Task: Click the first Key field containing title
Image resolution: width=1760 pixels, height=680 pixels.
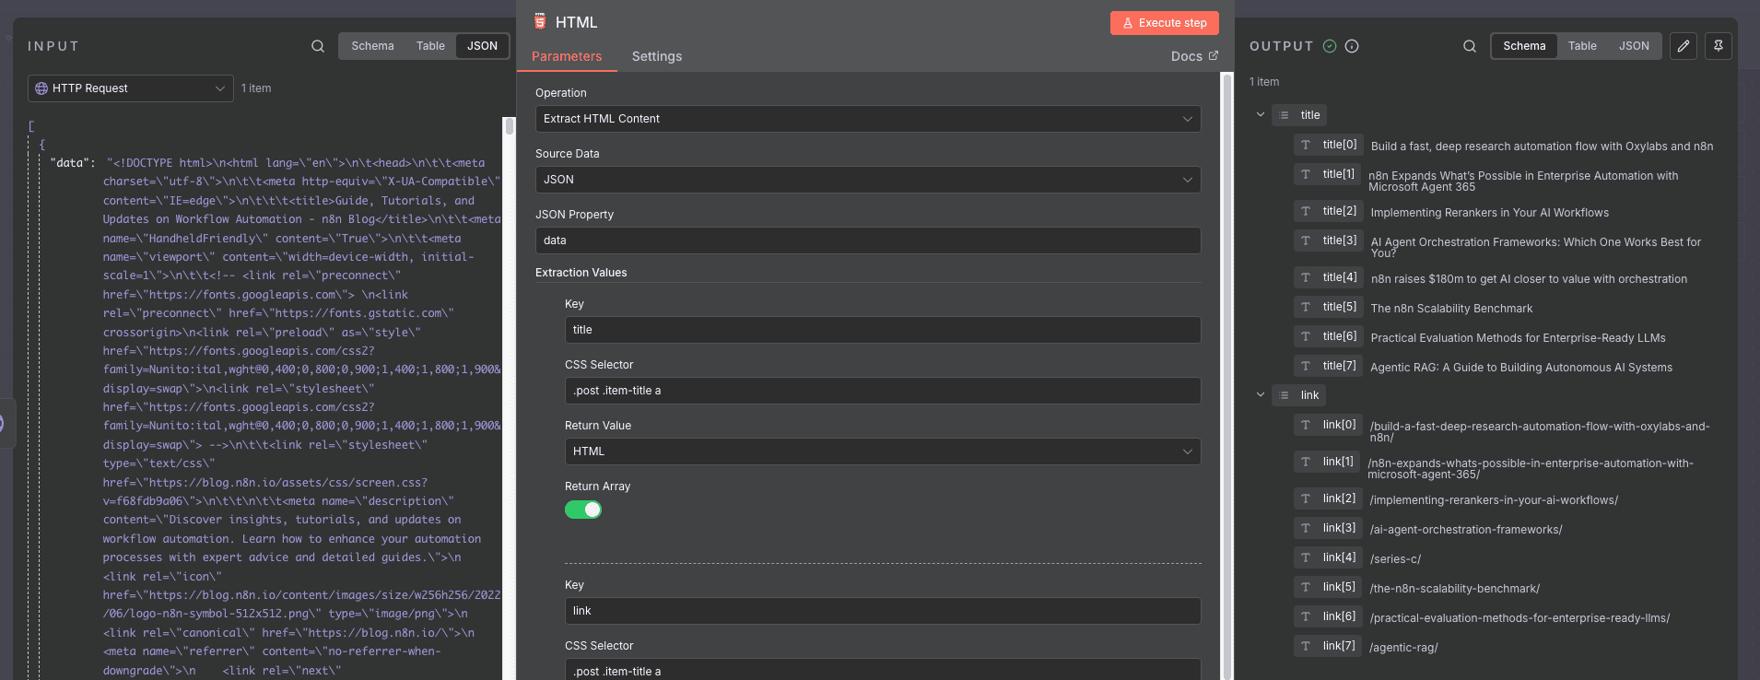Action: tap(883, 330)
